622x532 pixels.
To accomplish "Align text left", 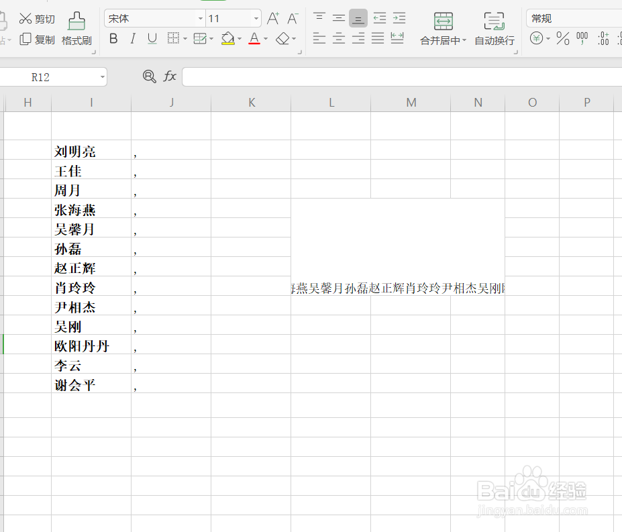I will 319,38.
